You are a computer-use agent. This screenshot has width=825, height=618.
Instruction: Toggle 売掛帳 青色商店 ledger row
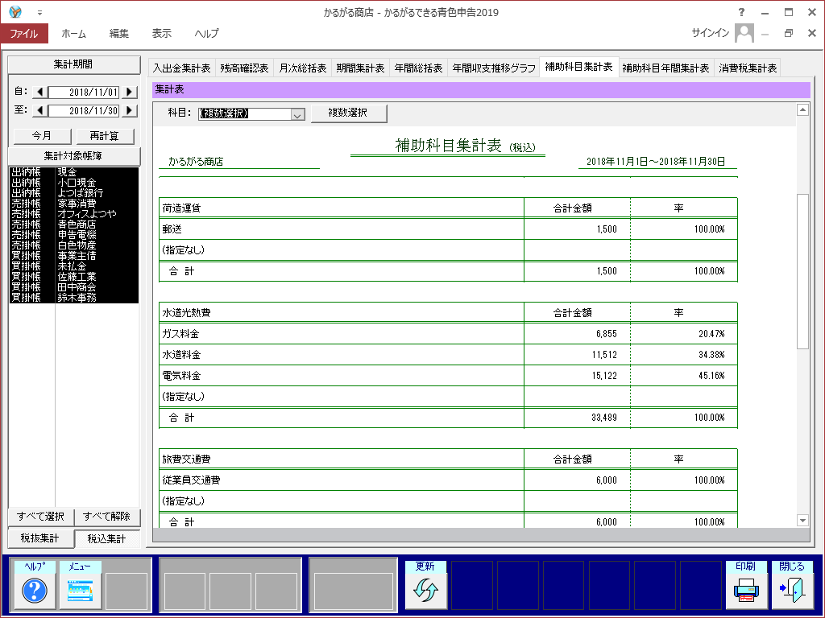(x=73, y=225)
